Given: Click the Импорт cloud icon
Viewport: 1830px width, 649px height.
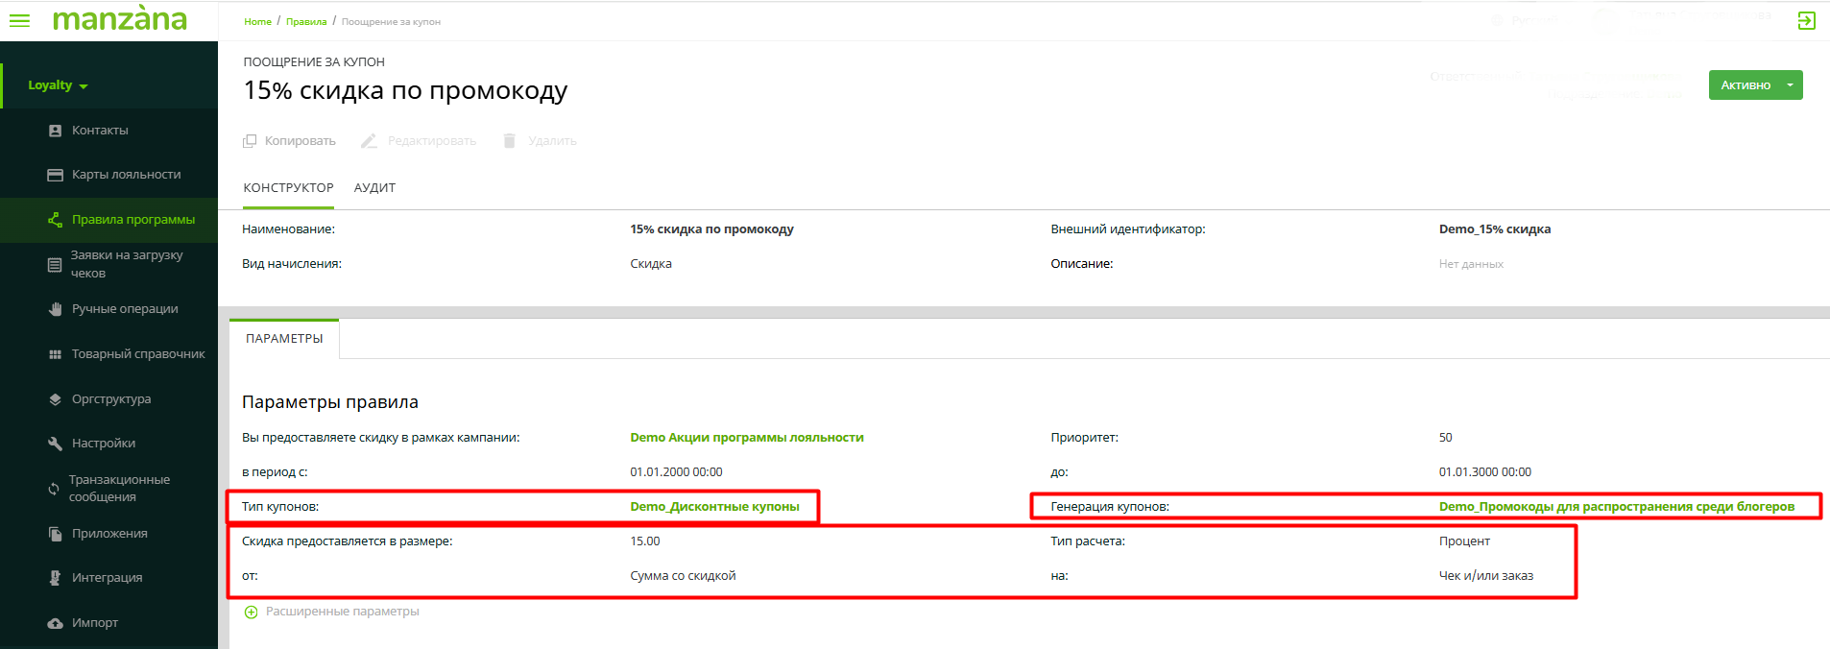Looking at the screenshot, I should click(55, 623).
